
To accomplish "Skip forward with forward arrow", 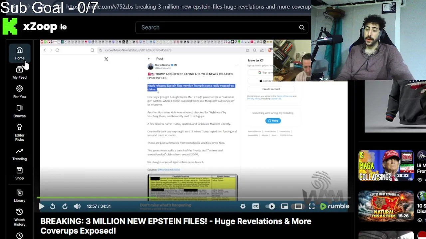I will tap(65, 206).
